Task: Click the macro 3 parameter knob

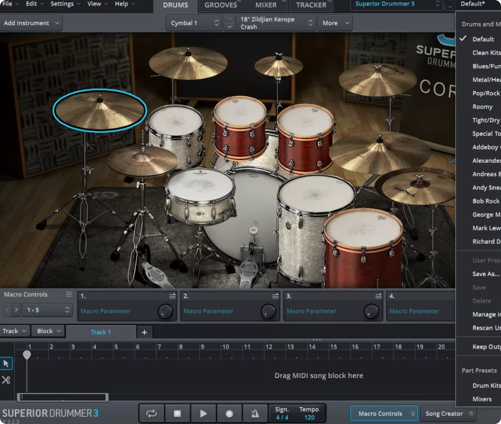Action: (372, 311)
